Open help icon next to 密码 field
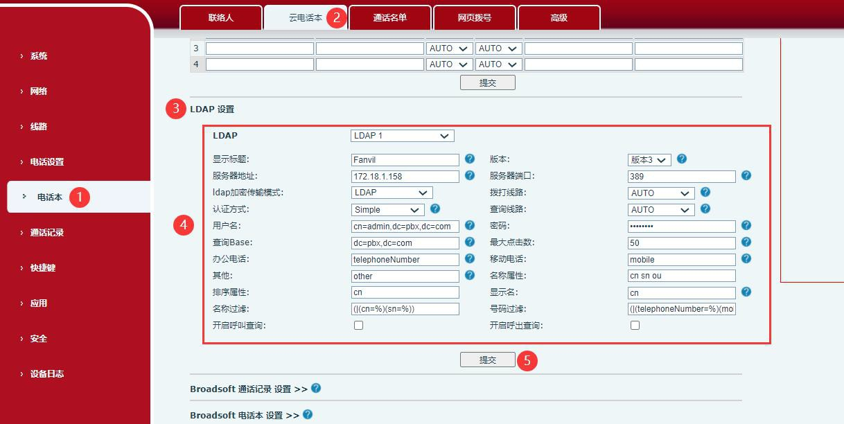Screen dimensions: 844x424 click(x=746, y=226)
